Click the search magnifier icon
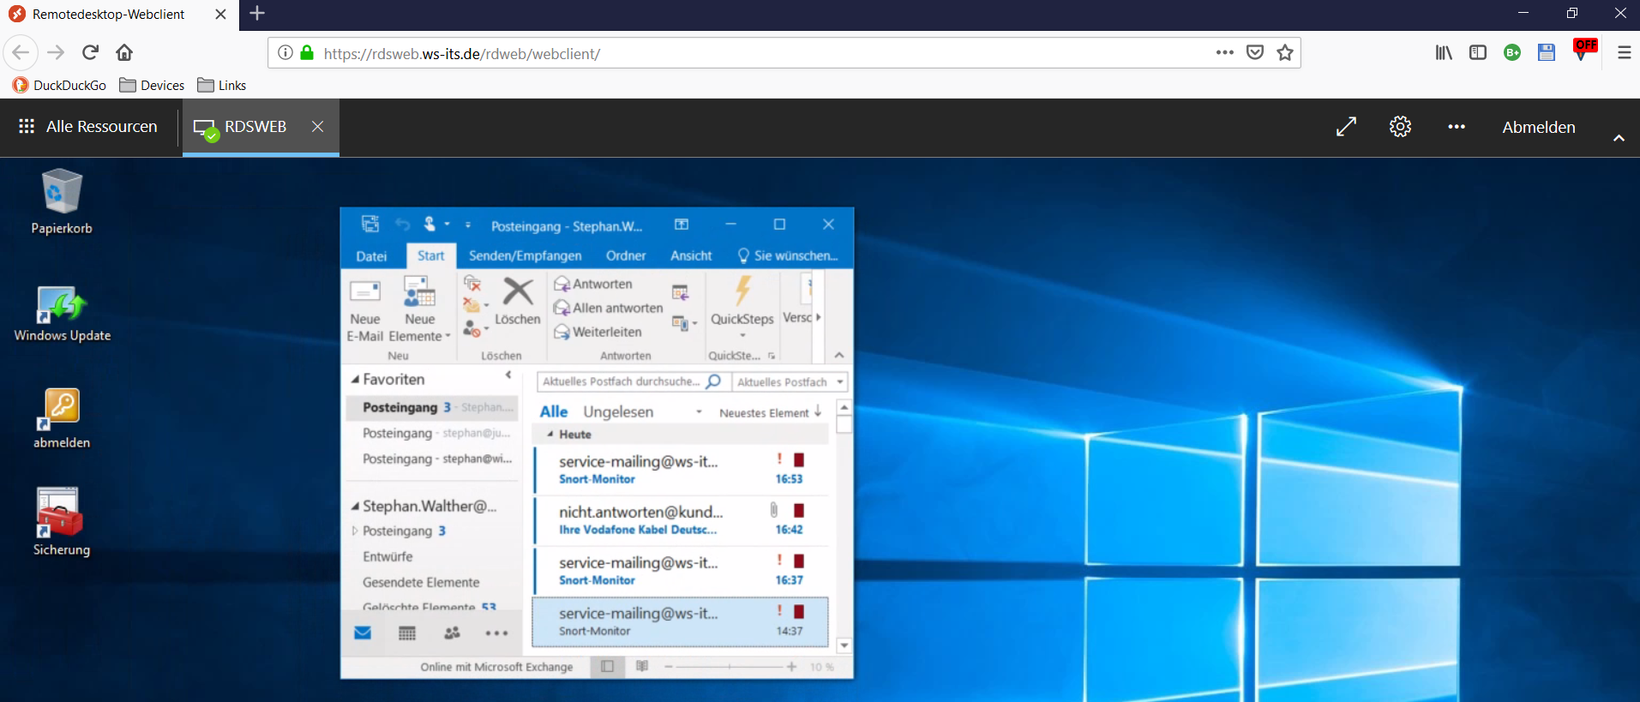Screen dimensions: 1640x702 pyautogui.click(x=713, y=381)
